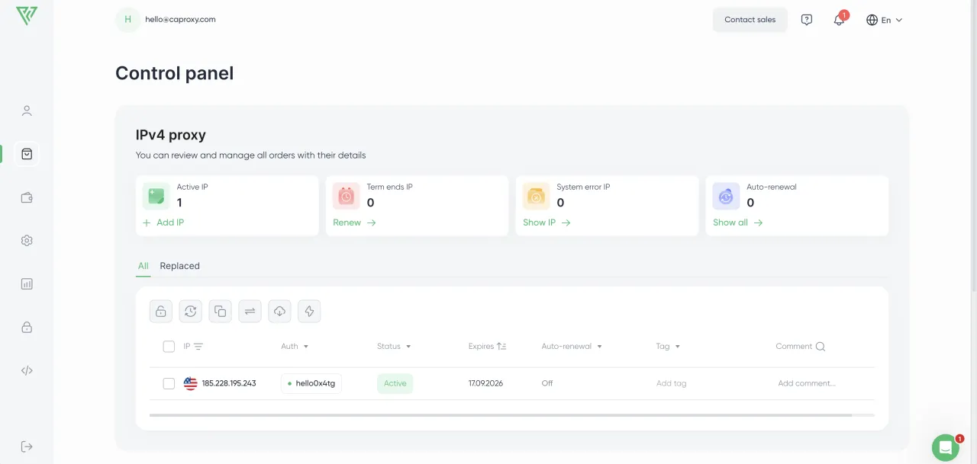
Task: Click the Add tag field
Action: coord(672,383)
